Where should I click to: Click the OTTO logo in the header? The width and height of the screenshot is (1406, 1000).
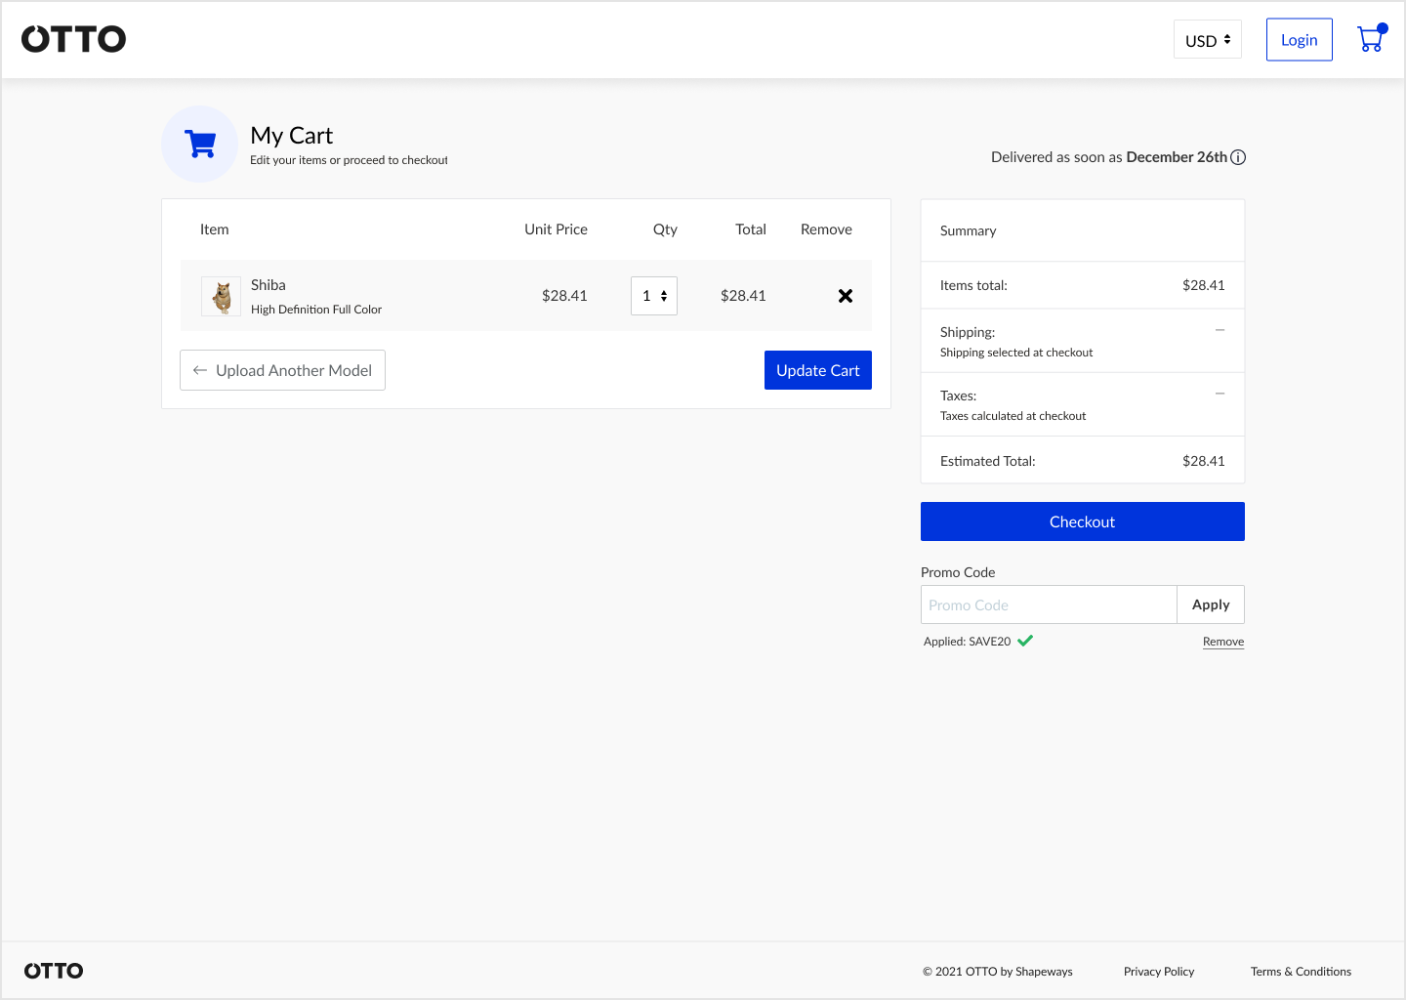pos(74,39)
